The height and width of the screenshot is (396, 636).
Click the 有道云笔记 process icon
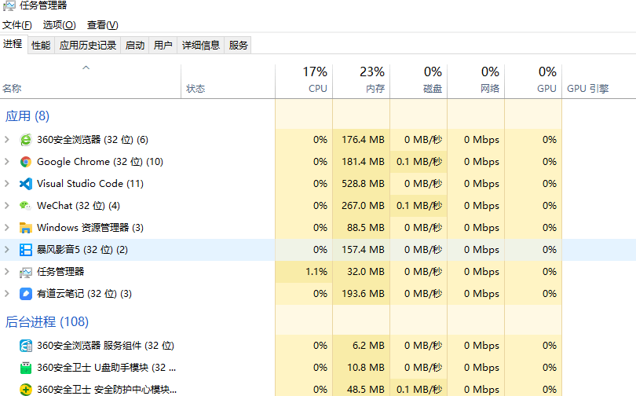tap(26, 294)
